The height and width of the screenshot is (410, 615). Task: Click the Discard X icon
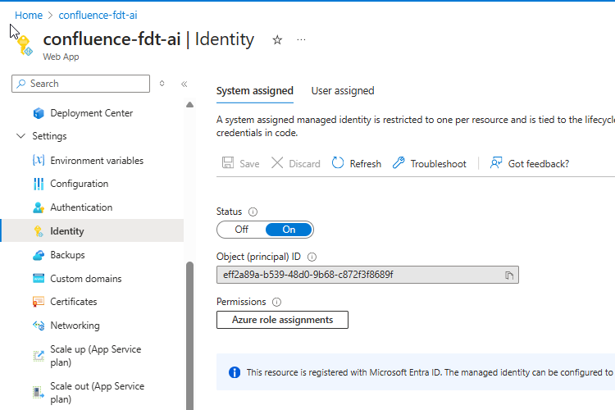[277, 163]
